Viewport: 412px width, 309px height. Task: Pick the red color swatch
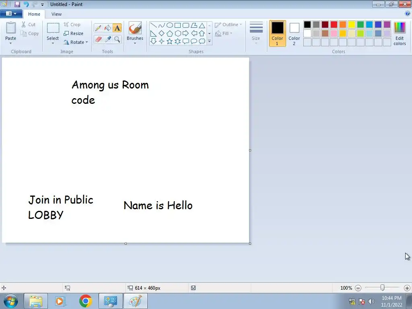[334, 25]
